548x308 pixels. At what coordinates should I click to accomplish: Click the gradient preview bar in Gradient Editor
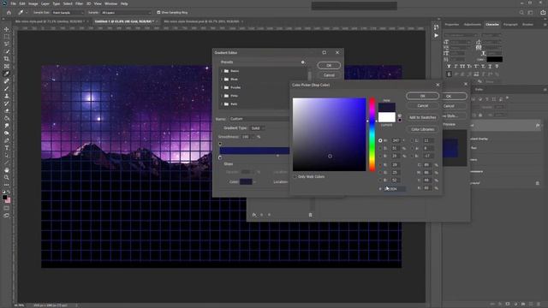(254, 151)
